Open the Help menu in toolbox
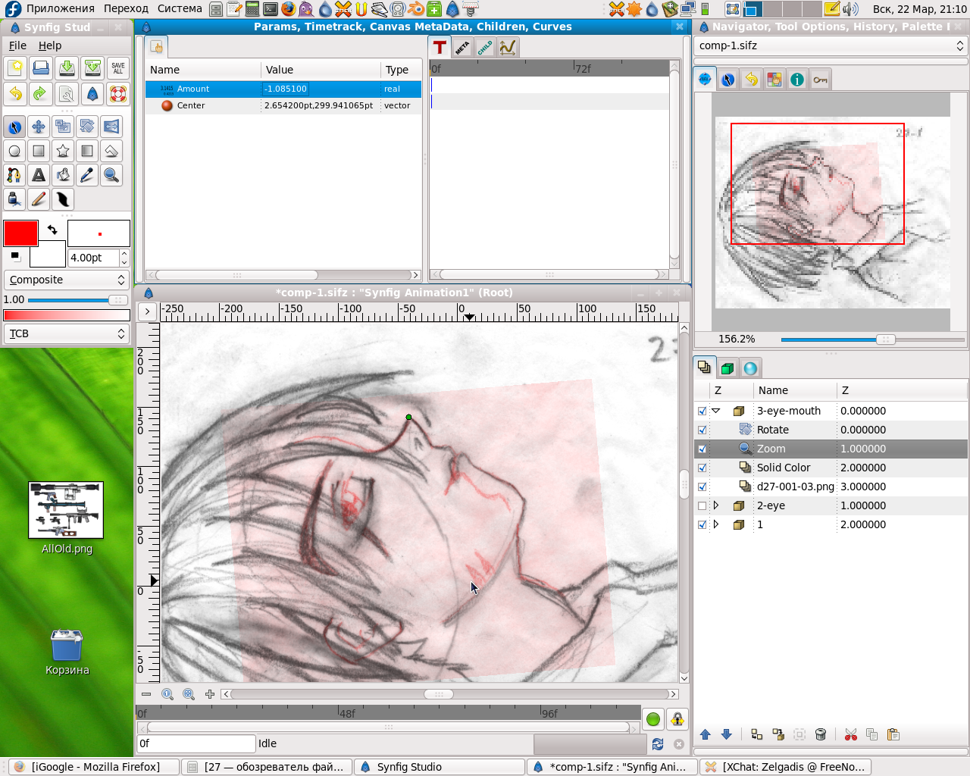Viewport: 970px width, 776px height. click(50, 45)
